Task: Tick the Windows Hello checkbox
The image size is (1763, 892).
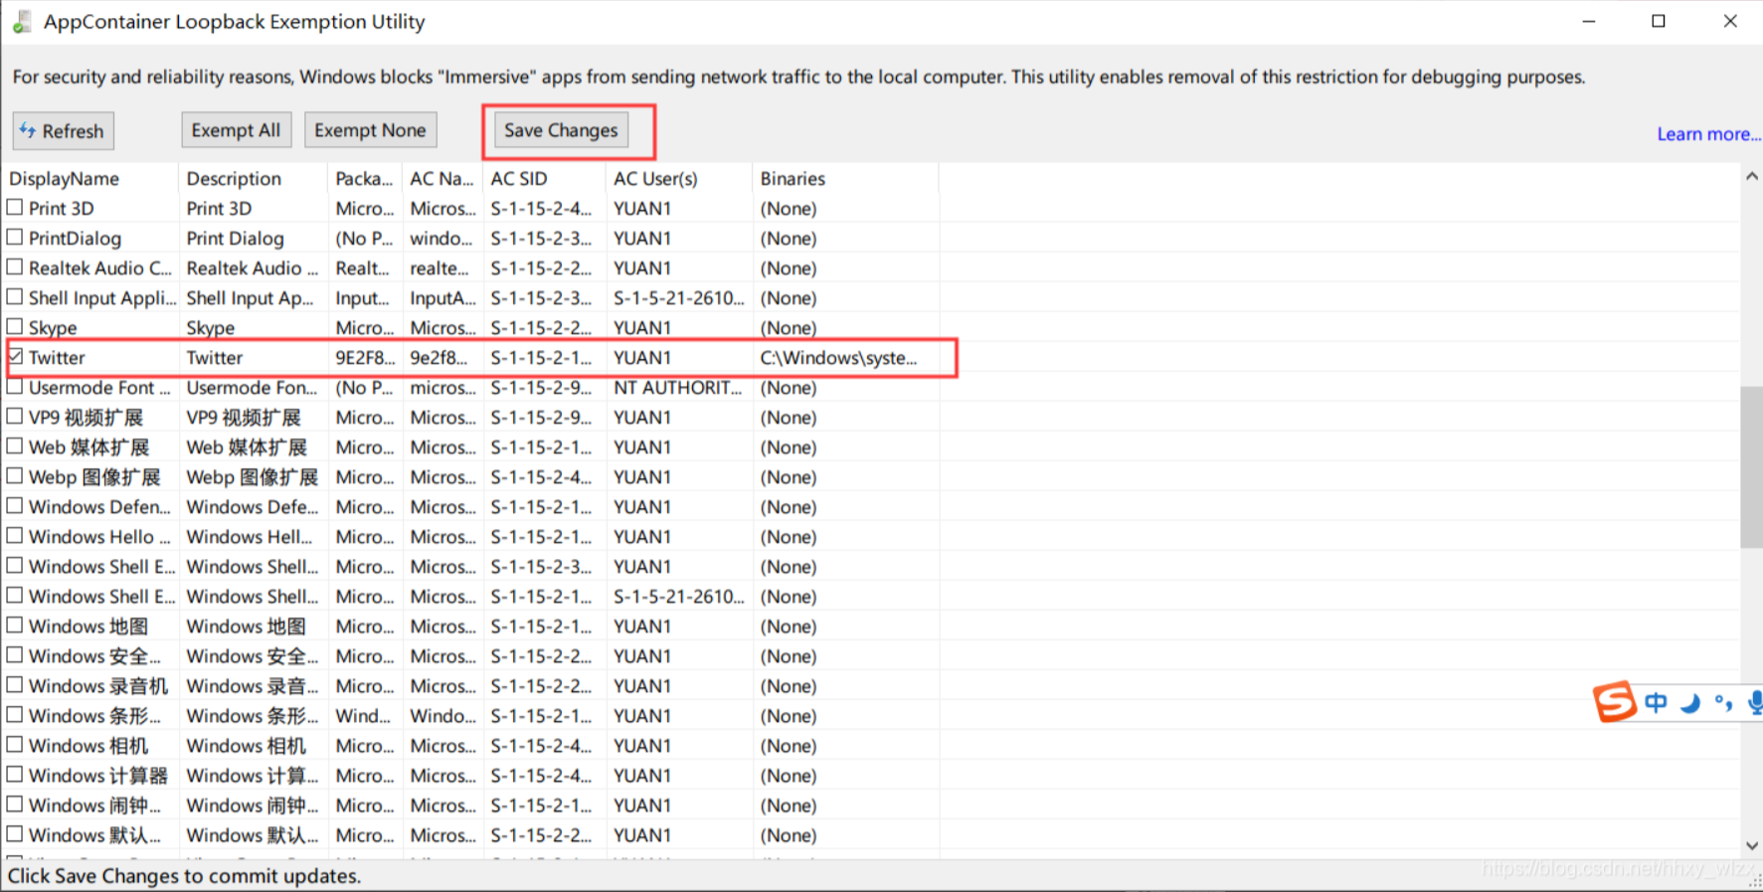Action: 15,536
